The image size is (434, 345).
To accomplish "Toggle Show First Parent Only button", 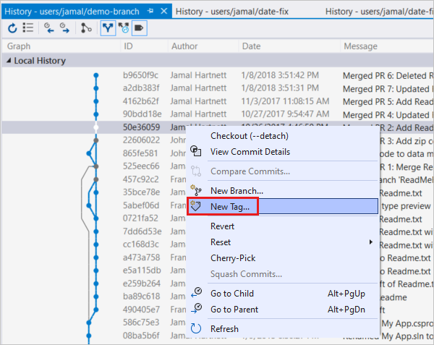I will tap(108, 28).
